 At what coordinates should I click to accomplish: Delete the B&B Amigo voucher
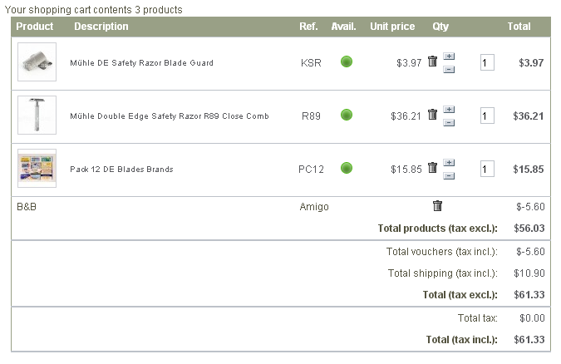click(x=438, y=206)
